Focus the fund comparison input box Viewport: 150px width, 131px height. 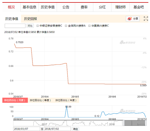[x=15, y=26]
